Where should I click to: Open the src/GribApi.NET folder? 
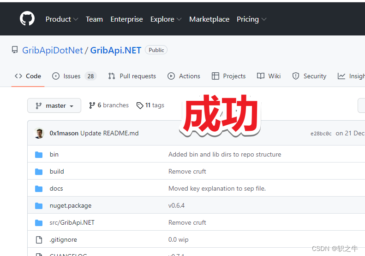coord(72,222)
